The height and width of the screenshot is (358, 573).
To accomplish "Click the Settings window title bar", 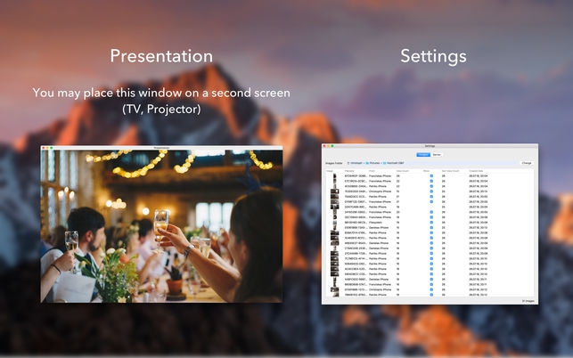I will tap(430, 146).
